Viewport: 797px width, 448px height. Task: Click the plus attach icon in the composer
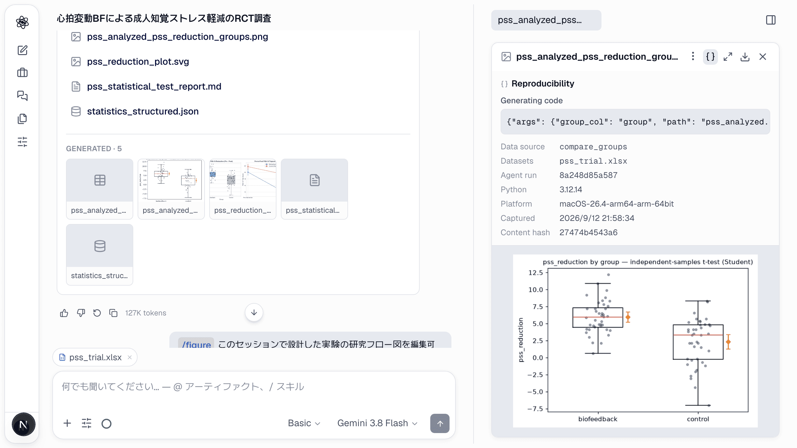67,423
